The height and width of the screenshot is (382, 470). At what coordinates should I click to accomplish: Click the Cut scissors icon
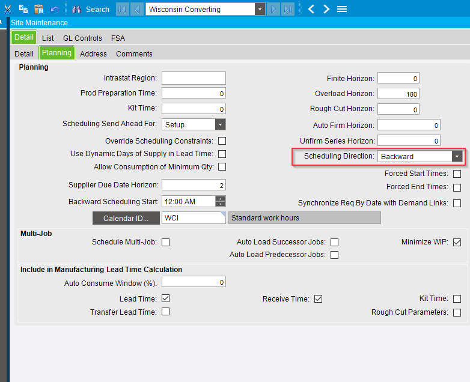[7, 9]
